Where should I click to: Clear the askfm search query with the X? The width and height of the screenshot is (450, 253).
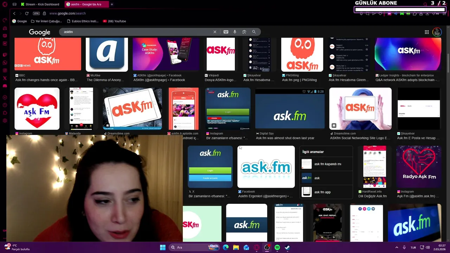[x=215, y=32]
